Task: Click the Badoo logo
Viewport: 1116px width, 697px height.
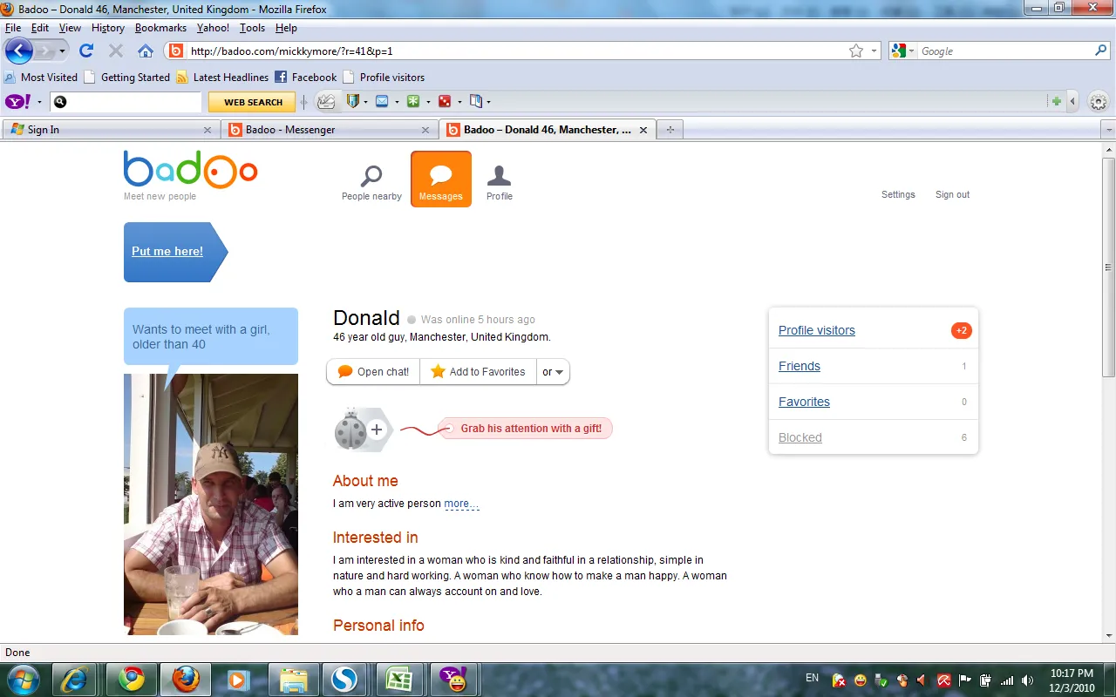Action: [x=190, y=170]
